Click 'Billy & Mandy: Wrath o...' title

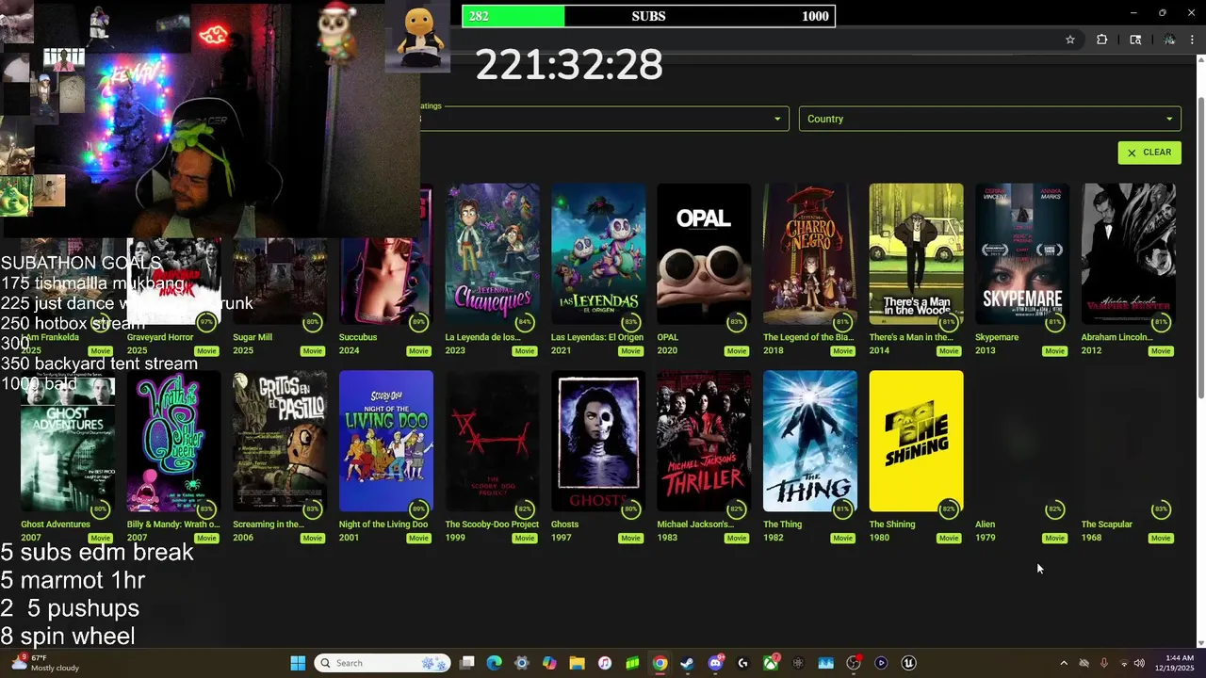tap(173, 525)
